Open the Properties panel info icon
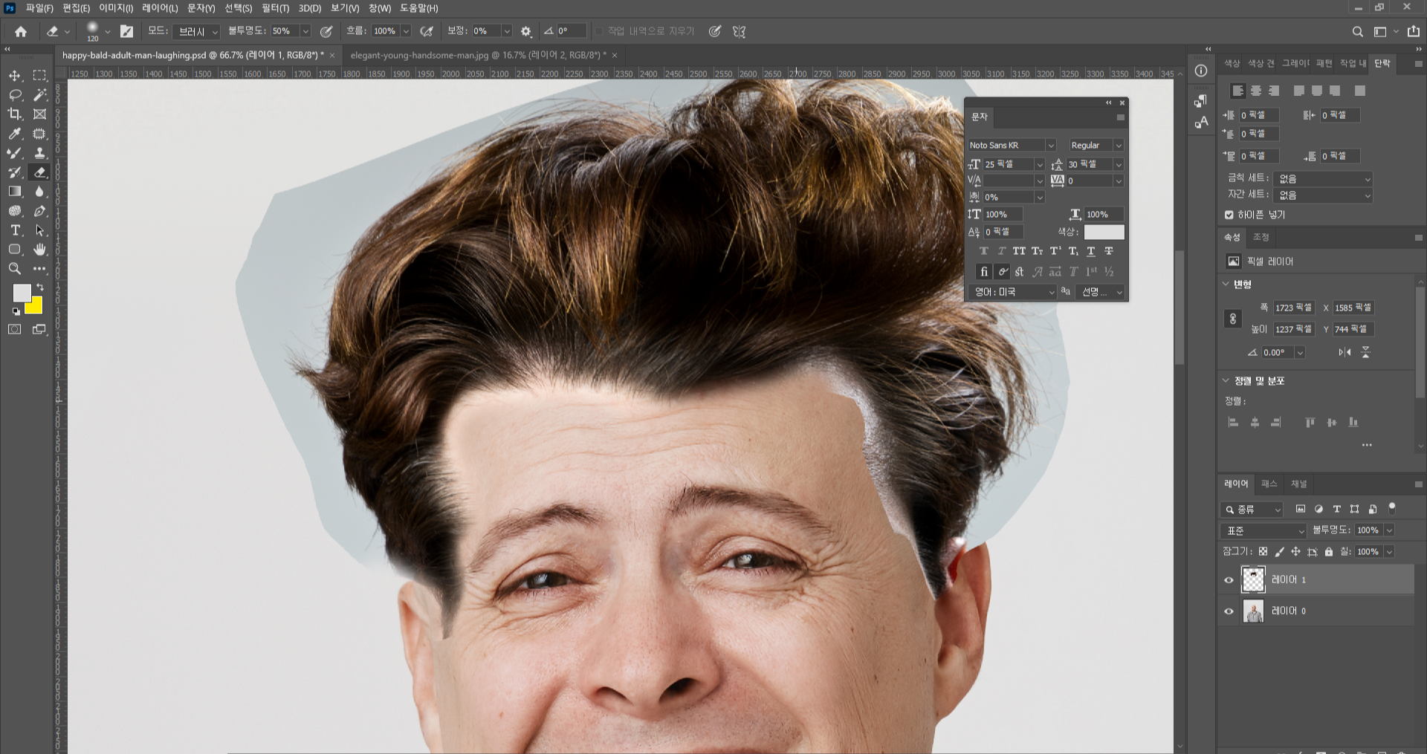This screenshot has width=1427, height=754. coord(1201,71)
